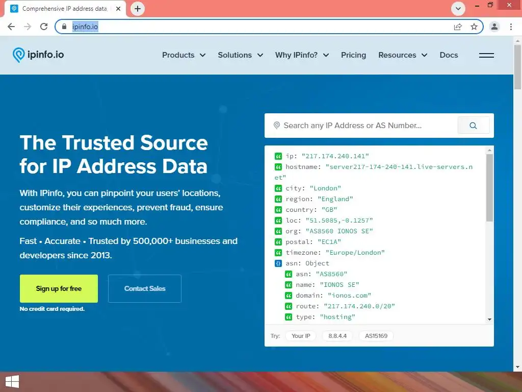Click the quote icon beside region
This screenshot has width=522, height=392.
pyautogui.click(x=278, y=199)
